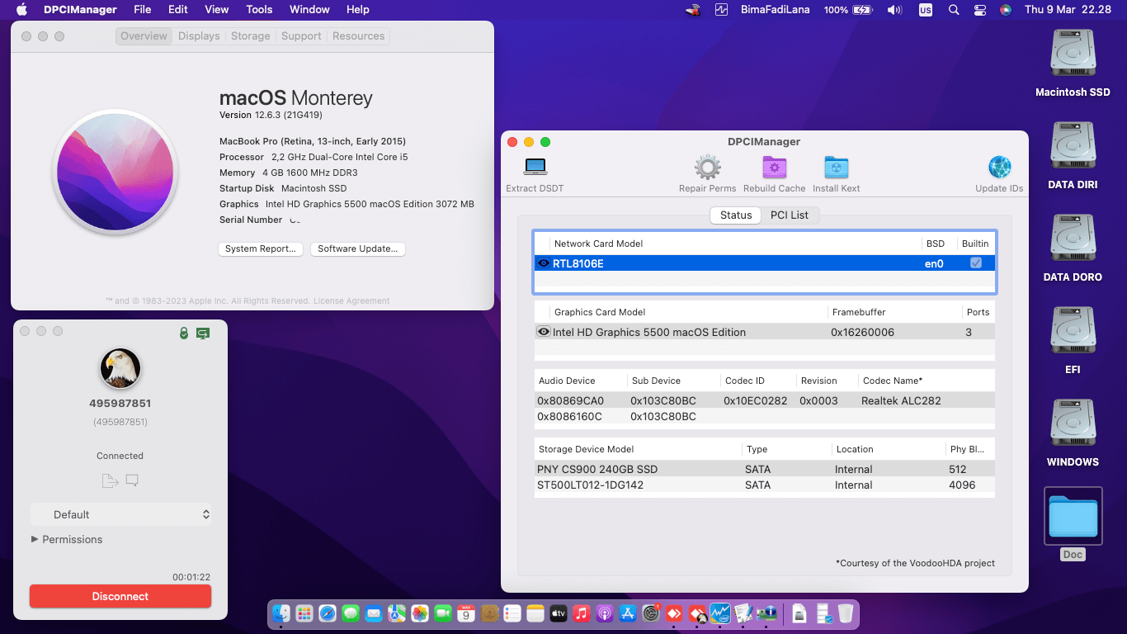Click the Extract DSDT toolbar icon
Viewport: 1127px width, 634px height.
[535, 168]
